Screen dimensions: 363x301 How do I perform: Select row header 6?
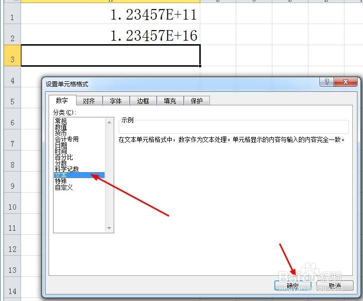point(13,119)
